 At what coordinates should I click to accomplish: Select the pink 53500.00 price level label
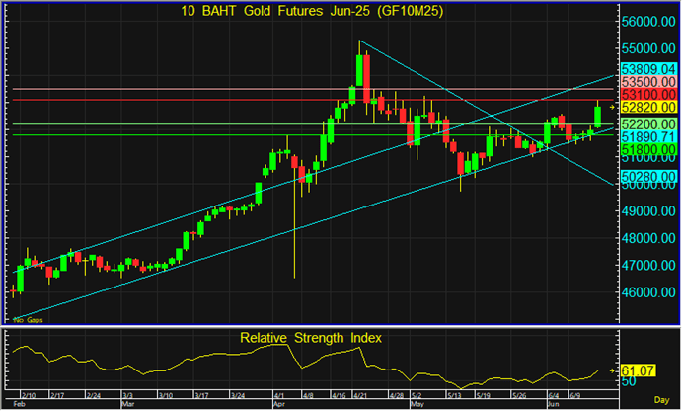647,82
